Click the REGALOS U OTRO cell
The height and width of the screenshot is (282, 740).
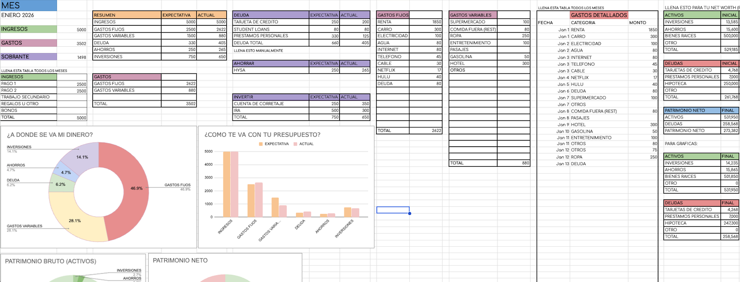28,104
